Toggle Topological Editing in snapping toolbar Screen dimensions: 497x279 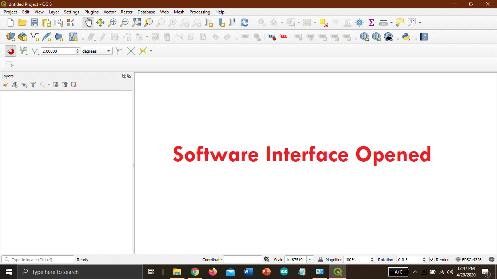(119, 51)
